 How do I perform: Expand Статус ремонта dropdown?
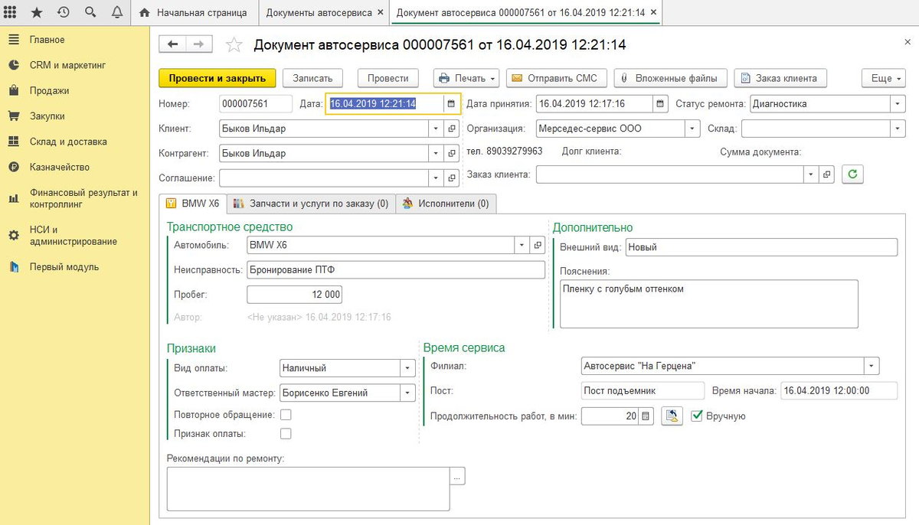click(898, 103)
